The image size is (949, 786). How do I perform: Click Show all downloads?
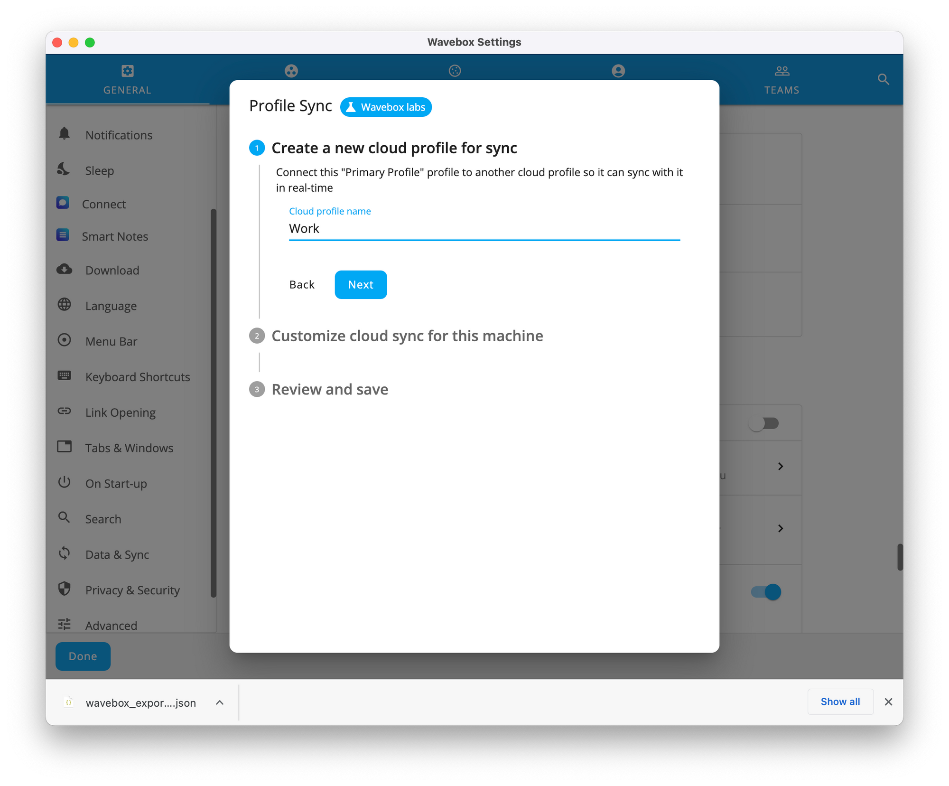840,702
